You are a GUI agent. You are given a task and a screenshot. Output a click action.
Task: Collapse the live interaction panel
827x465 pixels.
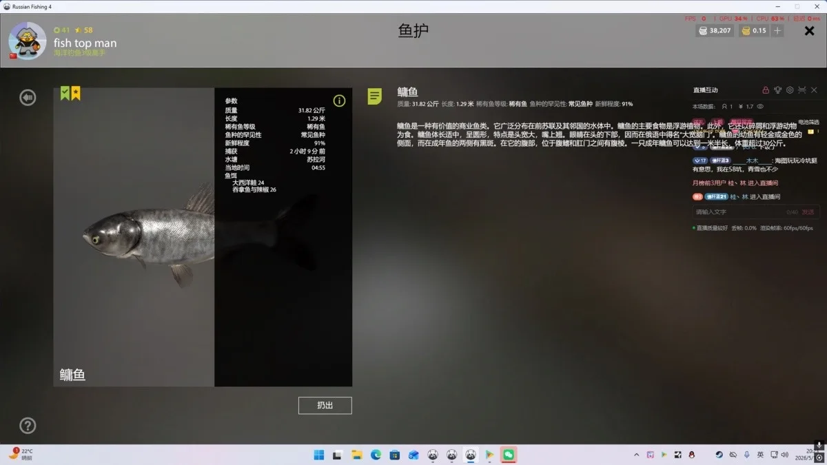(802, 90)
